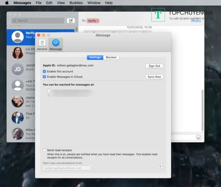This screenshot has height=187, width=221.
Task: Expand the Verify recipient chevron
Action: click(98, 21)
